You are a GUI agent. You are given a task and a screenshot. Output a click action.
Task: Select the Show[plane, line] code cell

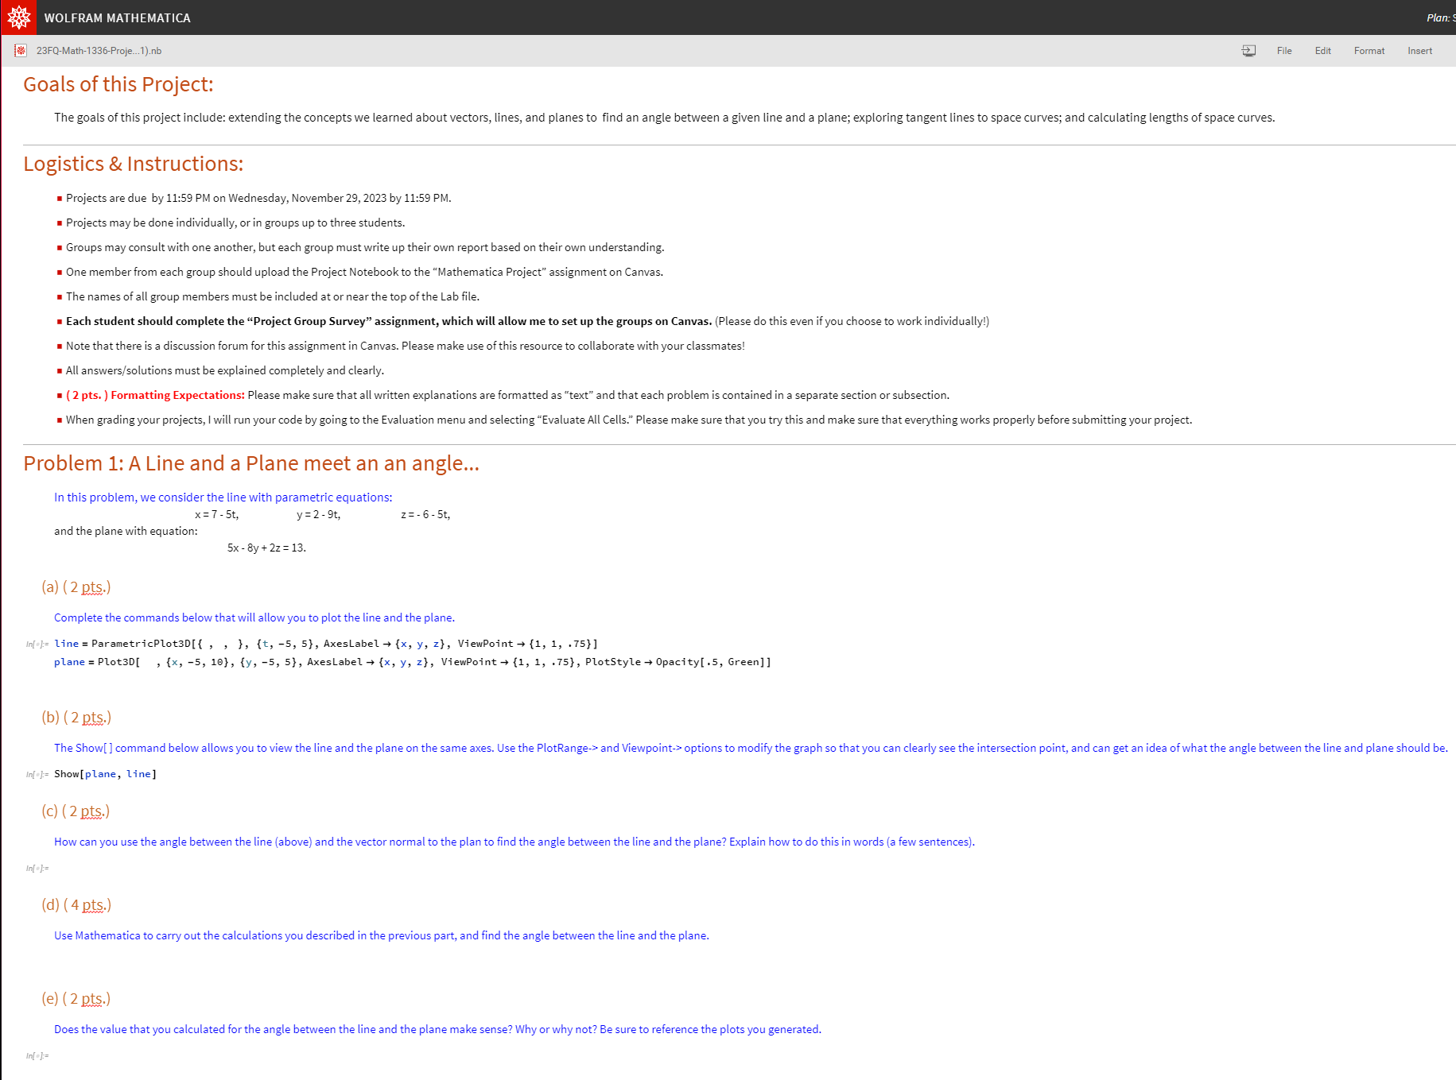pos(105,774)
